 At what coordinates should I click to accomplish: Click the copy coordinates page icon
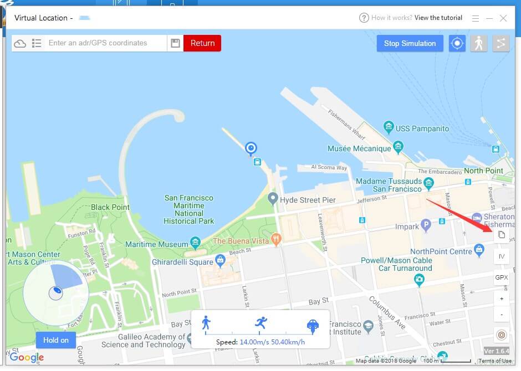[x=502, y=235]
